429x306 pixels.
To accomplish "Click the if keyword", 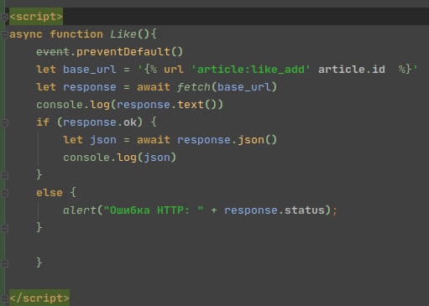I will pos(43,122).
